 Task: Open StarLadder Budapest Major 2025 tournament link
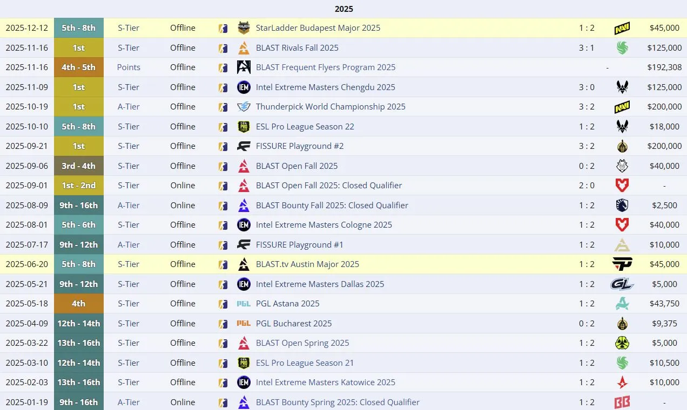coord(318,28)
